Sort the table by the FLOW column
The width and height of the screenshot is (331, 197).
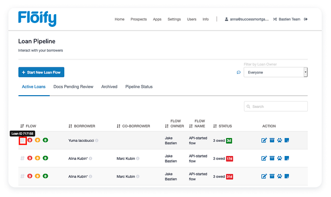pos(28,126)
